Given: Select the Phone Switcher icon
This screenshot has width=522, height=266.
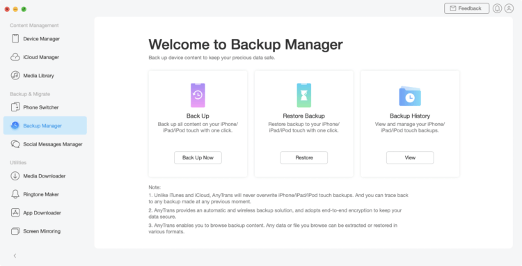Looking at the screenshot, I should (15, 107).
